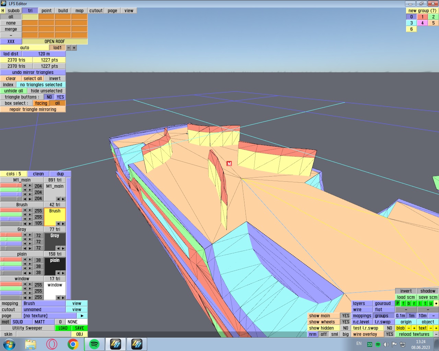Click the plus button beside lod1
439x351 pixels.
click(x=74, y=48)
